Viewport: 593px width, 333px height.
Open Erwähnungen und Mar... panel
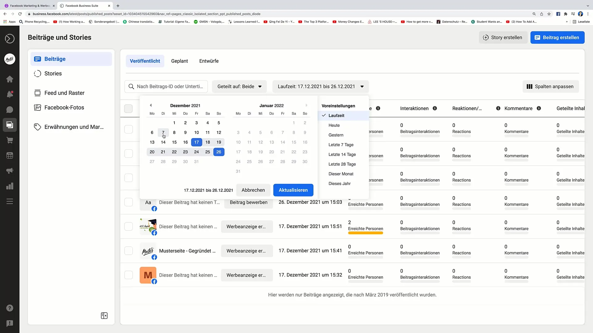[74, 126]
